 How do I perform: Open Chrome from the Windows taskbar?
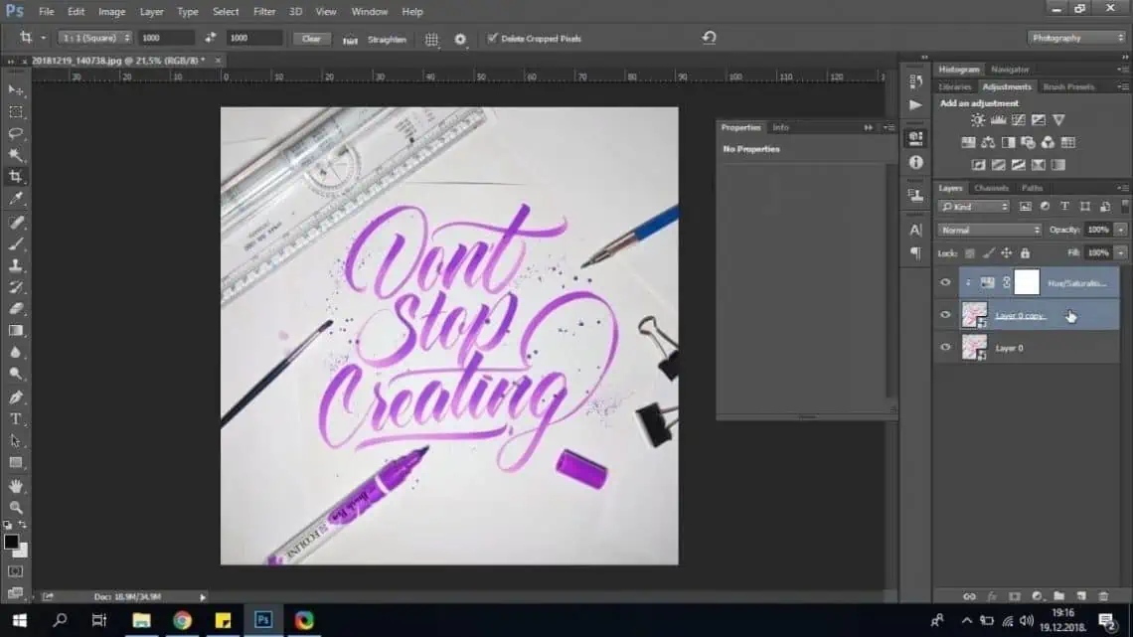pyautogui.click(x=182, y=620)
